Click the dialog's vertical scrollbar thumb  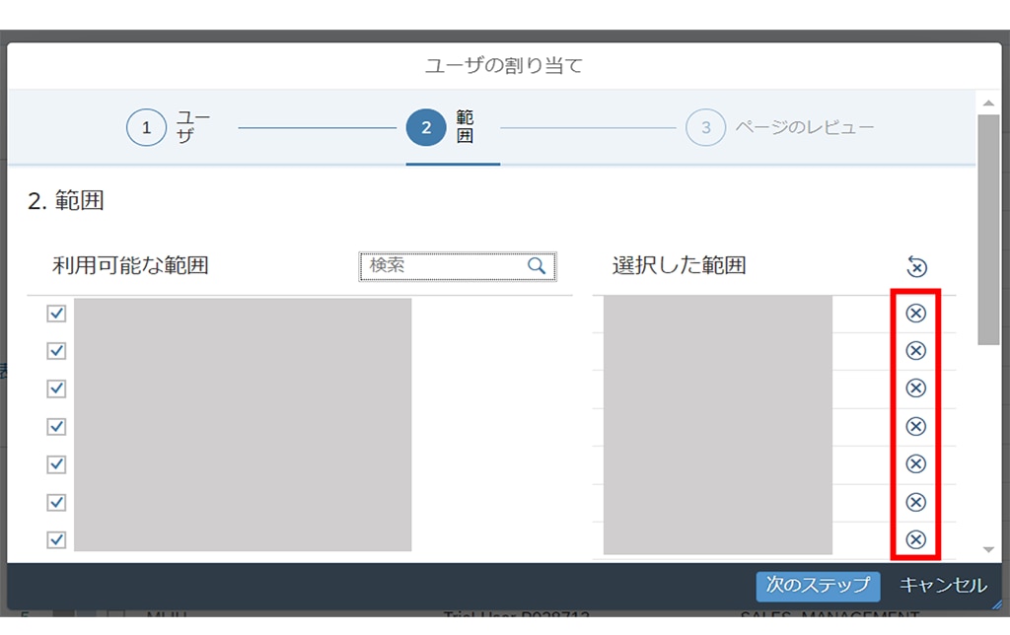[x=988, y=227]
